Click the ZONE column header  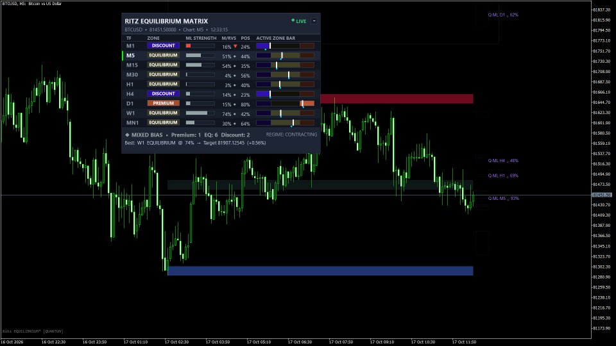153,38
